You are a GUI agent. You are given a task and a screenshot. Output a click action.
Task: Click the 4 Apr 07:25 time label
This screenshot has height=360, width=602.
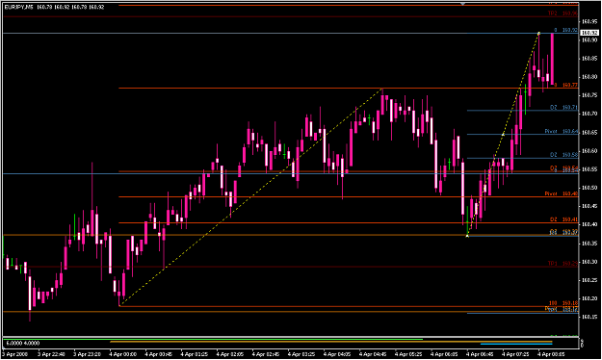click(x=515, y=354)
